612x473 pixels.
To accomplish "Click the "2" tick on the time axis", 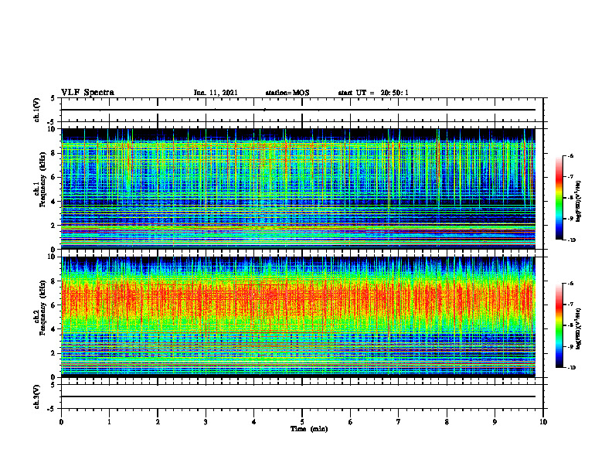I will 158,422.
